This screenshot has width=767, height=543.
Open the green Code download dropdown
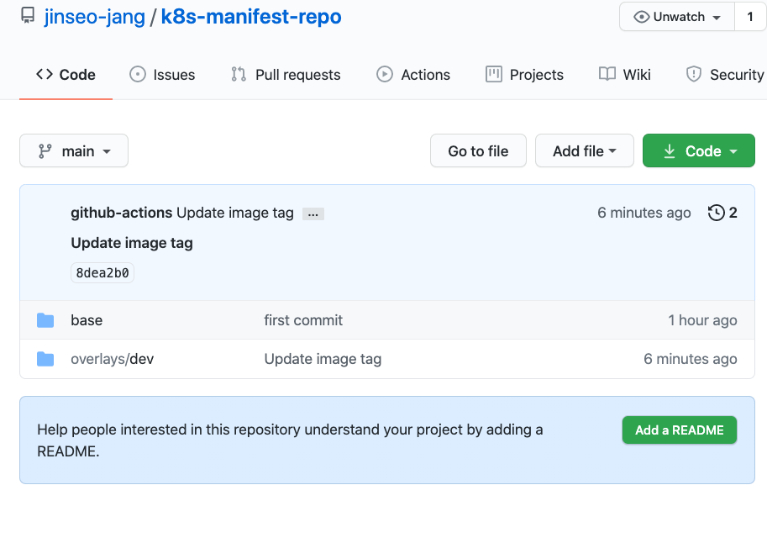pos(699,150)
